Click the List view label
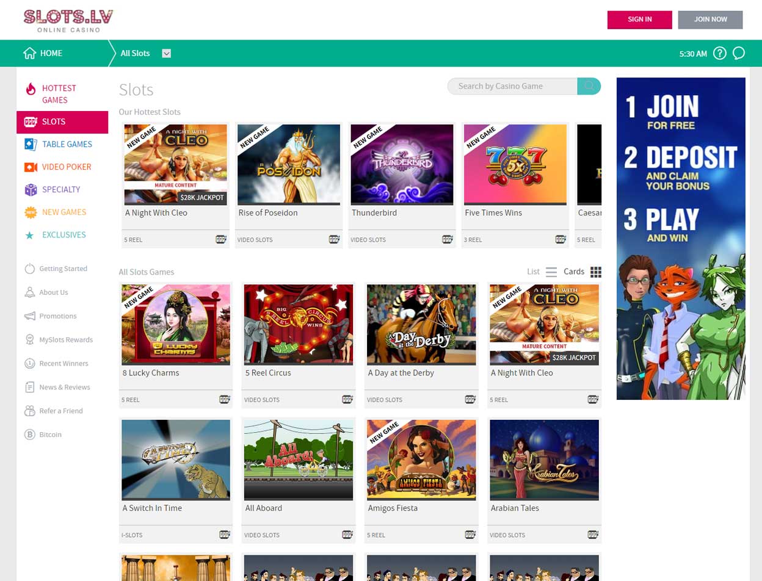This screenshot has height=581, width=762. click(533, 272)
